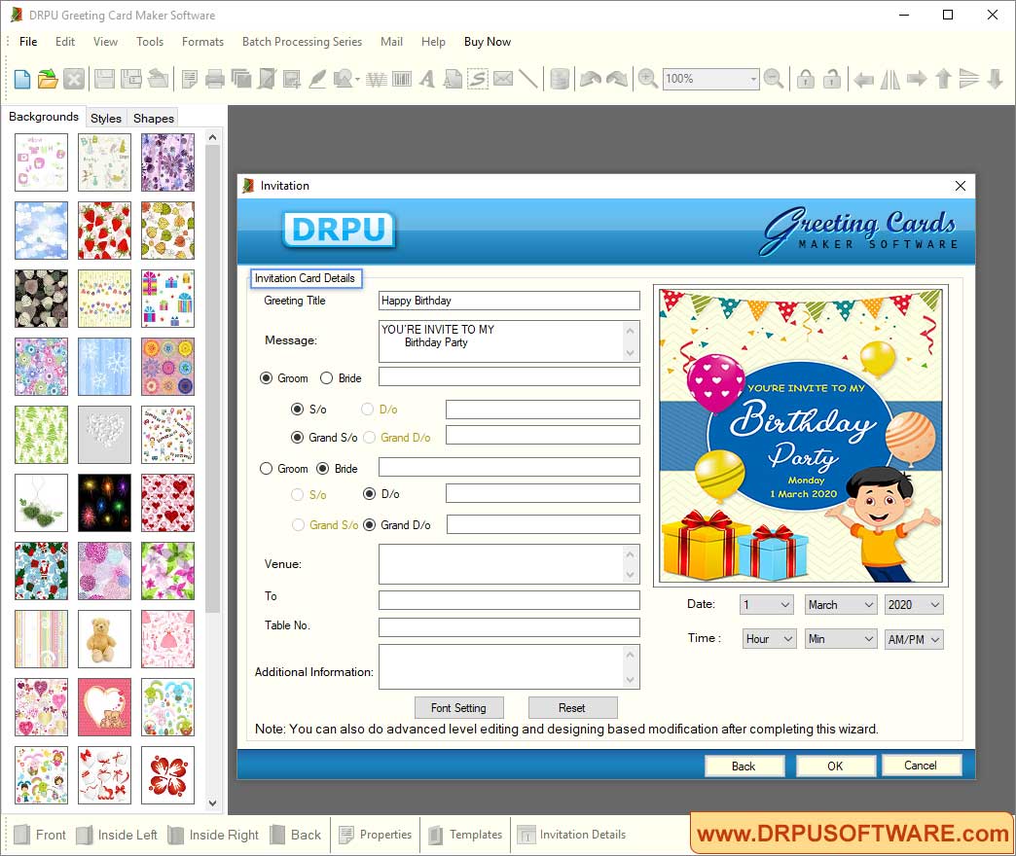The width and height of the screenshot is (1016, 856).
Task: Click the left arrow toolbar icon
Action: 863,80
